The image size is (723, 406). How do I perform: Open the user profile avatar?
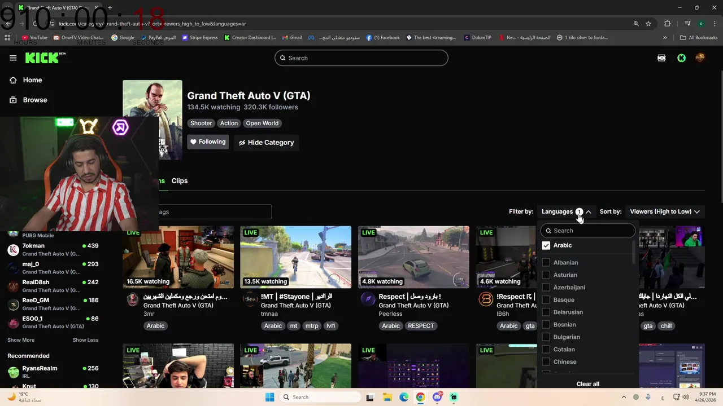point(700,58)
